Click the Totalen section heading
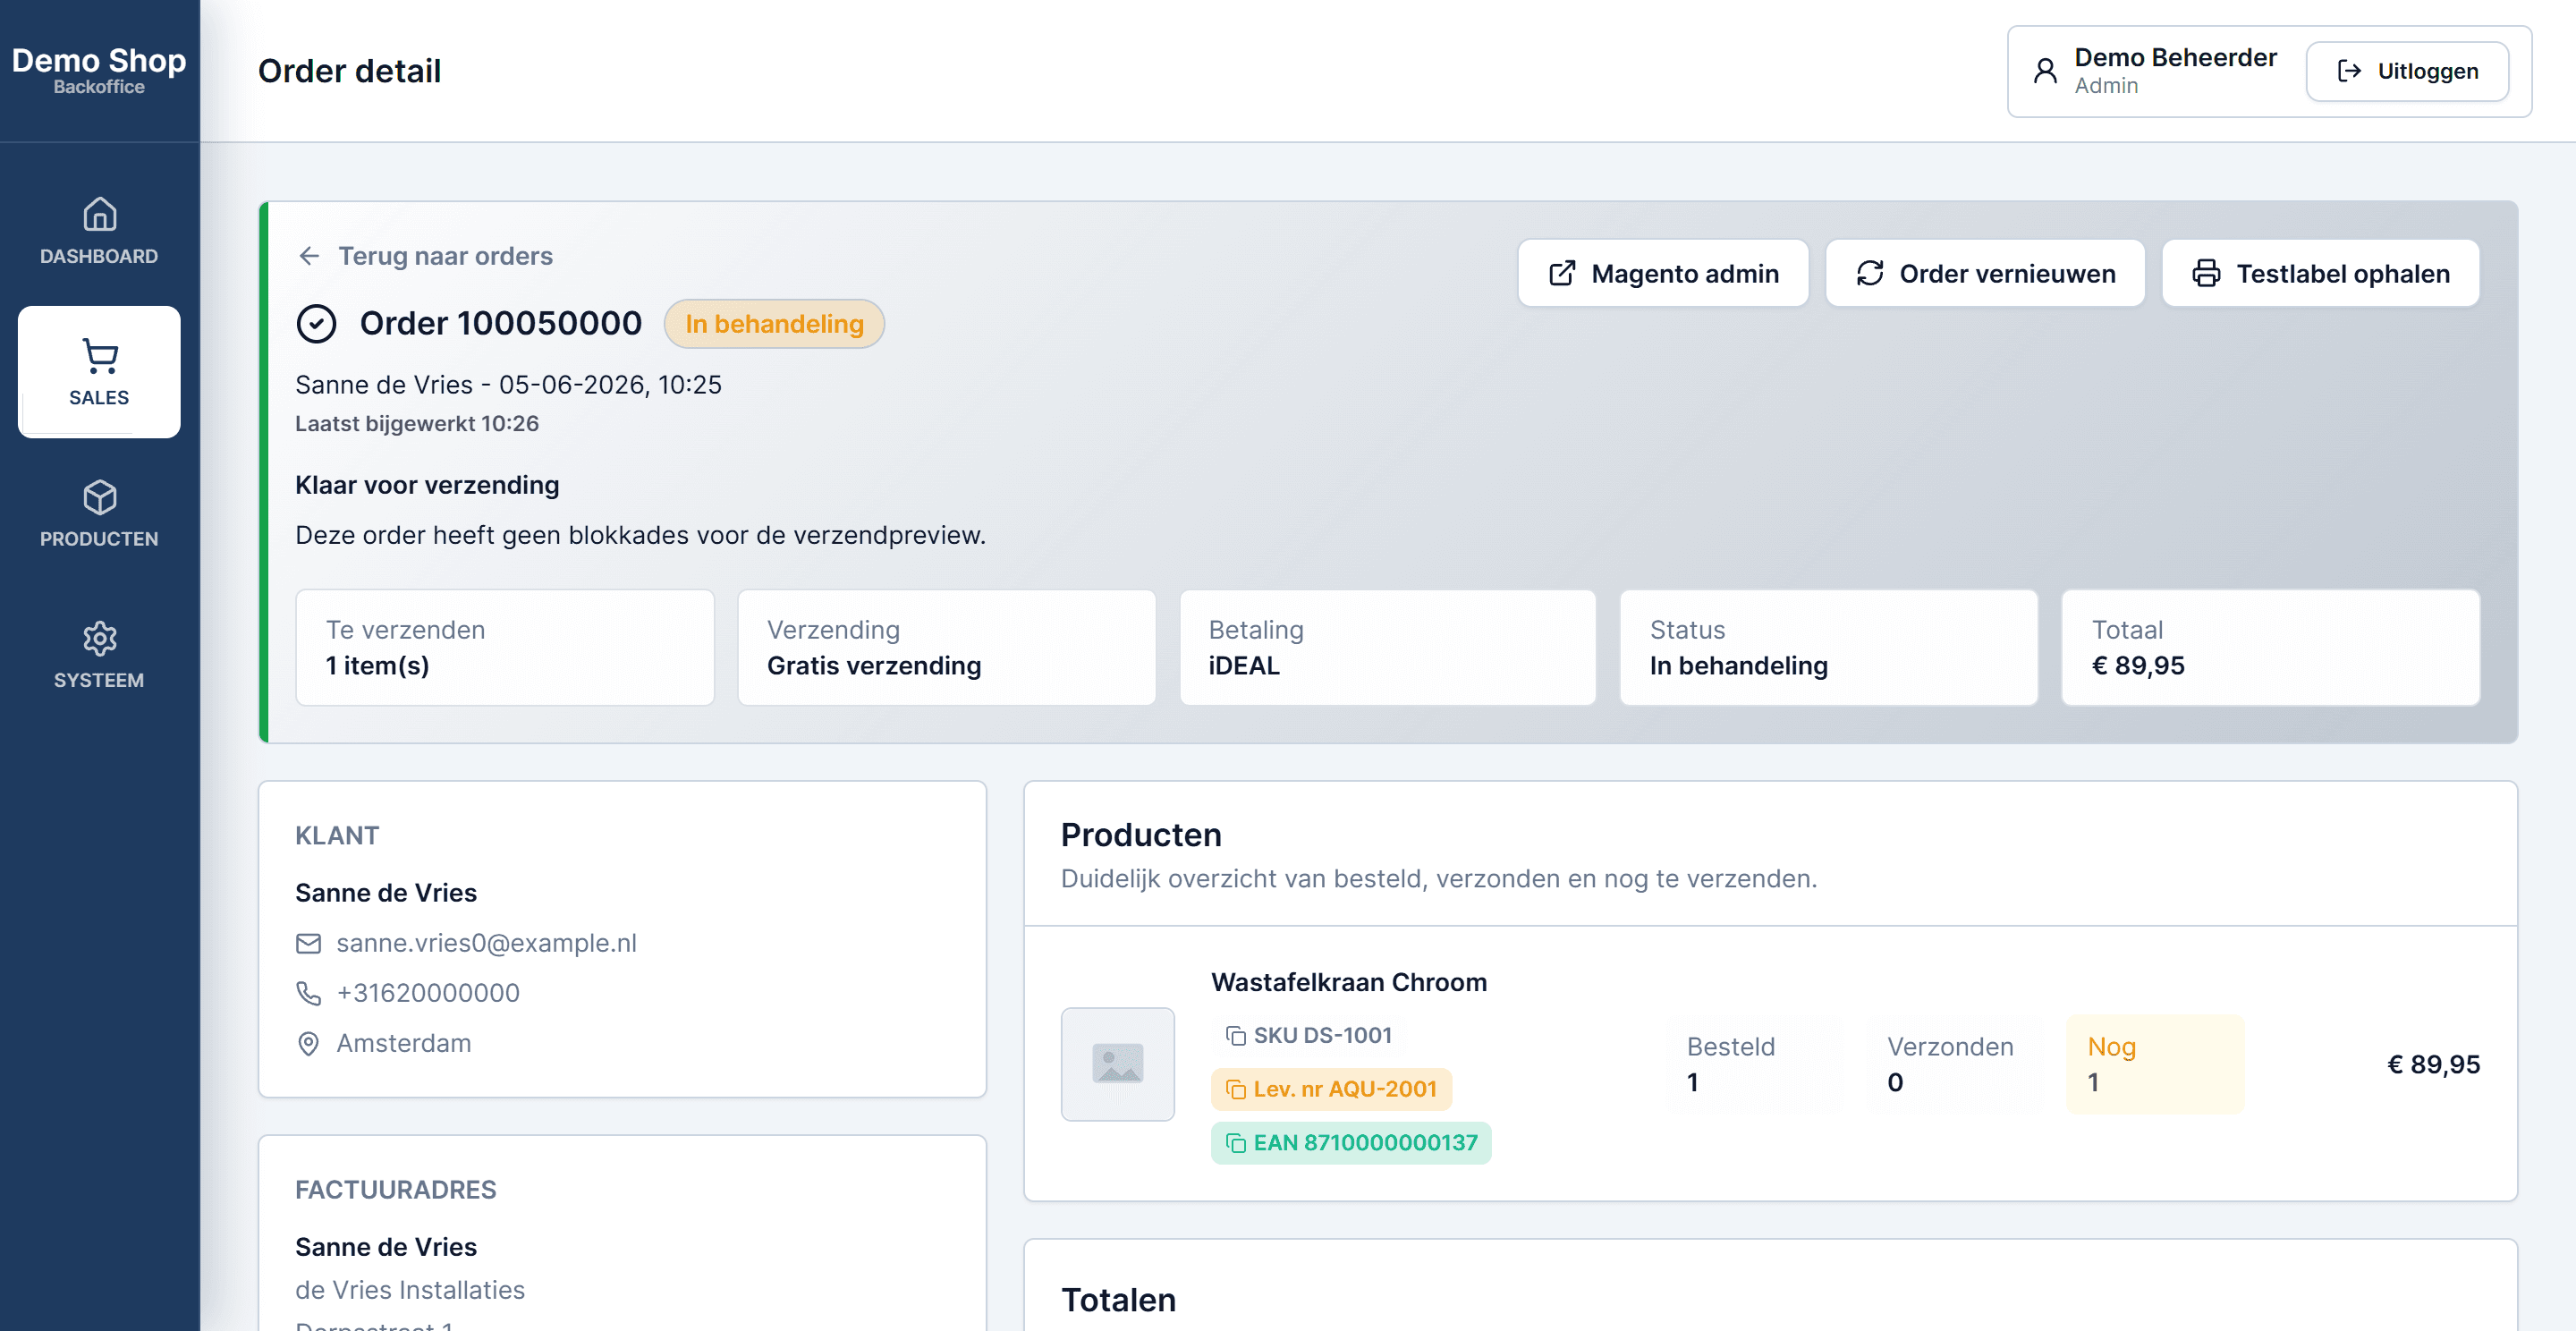2576x1331 pixels. [x=1118, y=1300]
